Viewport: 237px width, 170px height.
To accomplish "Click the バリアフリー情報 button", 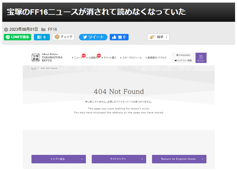I will tap(183, 61).
